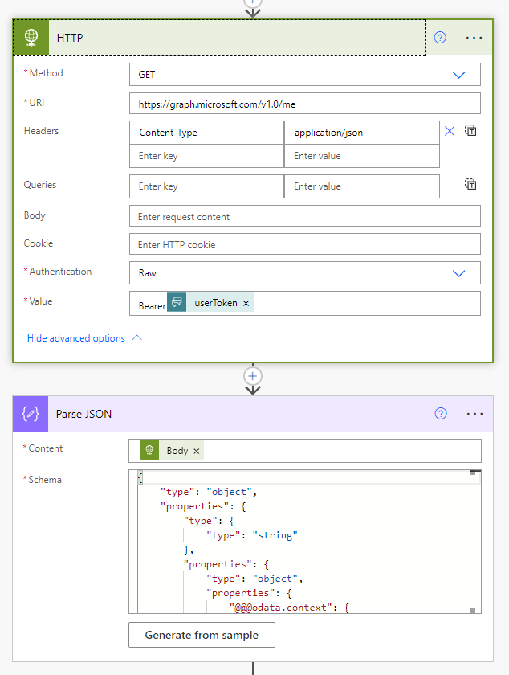The height and width of the screenshot is (675, 509).
Task: Switch Queries to text mode
Action: pyautogui.click(x=471, y=185)
